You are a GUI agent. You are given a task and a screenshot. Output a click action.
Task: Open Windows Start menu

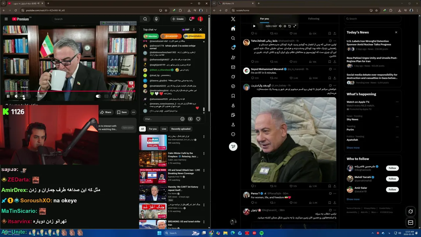160,233
